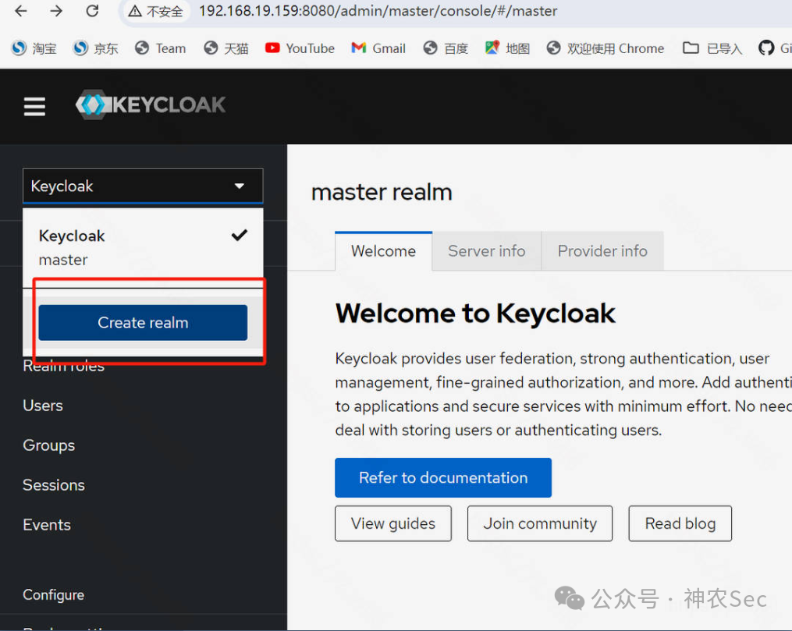Toggle the hamburger navigation menu
The height and width of the screenshot is (631, 792).
(34, 106)
